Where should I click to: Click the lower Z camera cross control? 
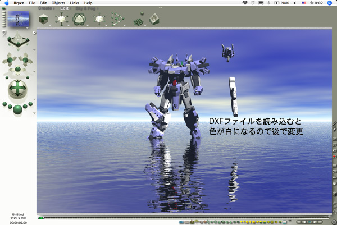point(17,70)
